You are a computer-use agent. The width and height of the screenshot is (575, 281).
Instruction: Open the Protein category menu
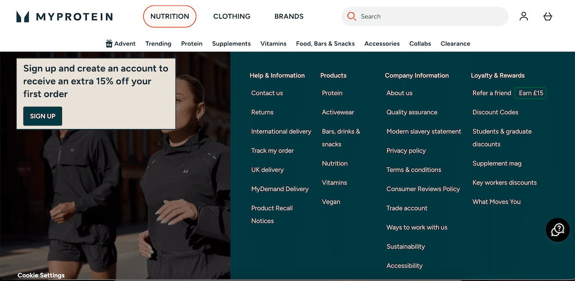pyautogui.click(x=191, y=44)
